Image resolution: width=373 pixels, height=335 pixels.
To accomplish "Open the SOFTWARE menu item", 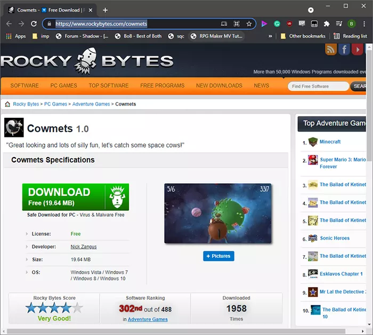I will 25,86.
